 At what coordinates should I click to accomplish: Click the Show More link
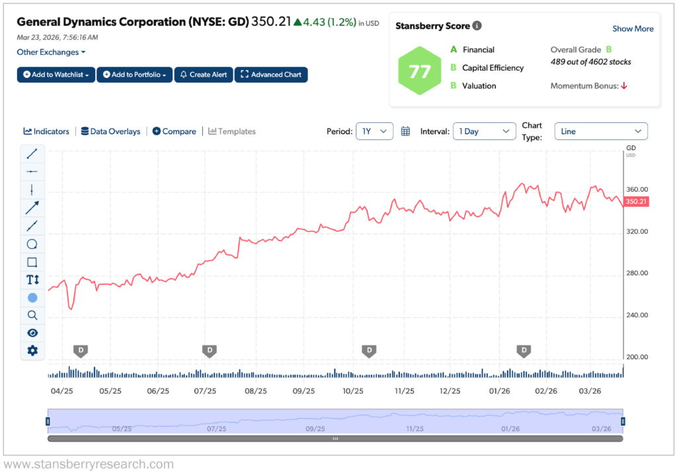coord(633,28)
